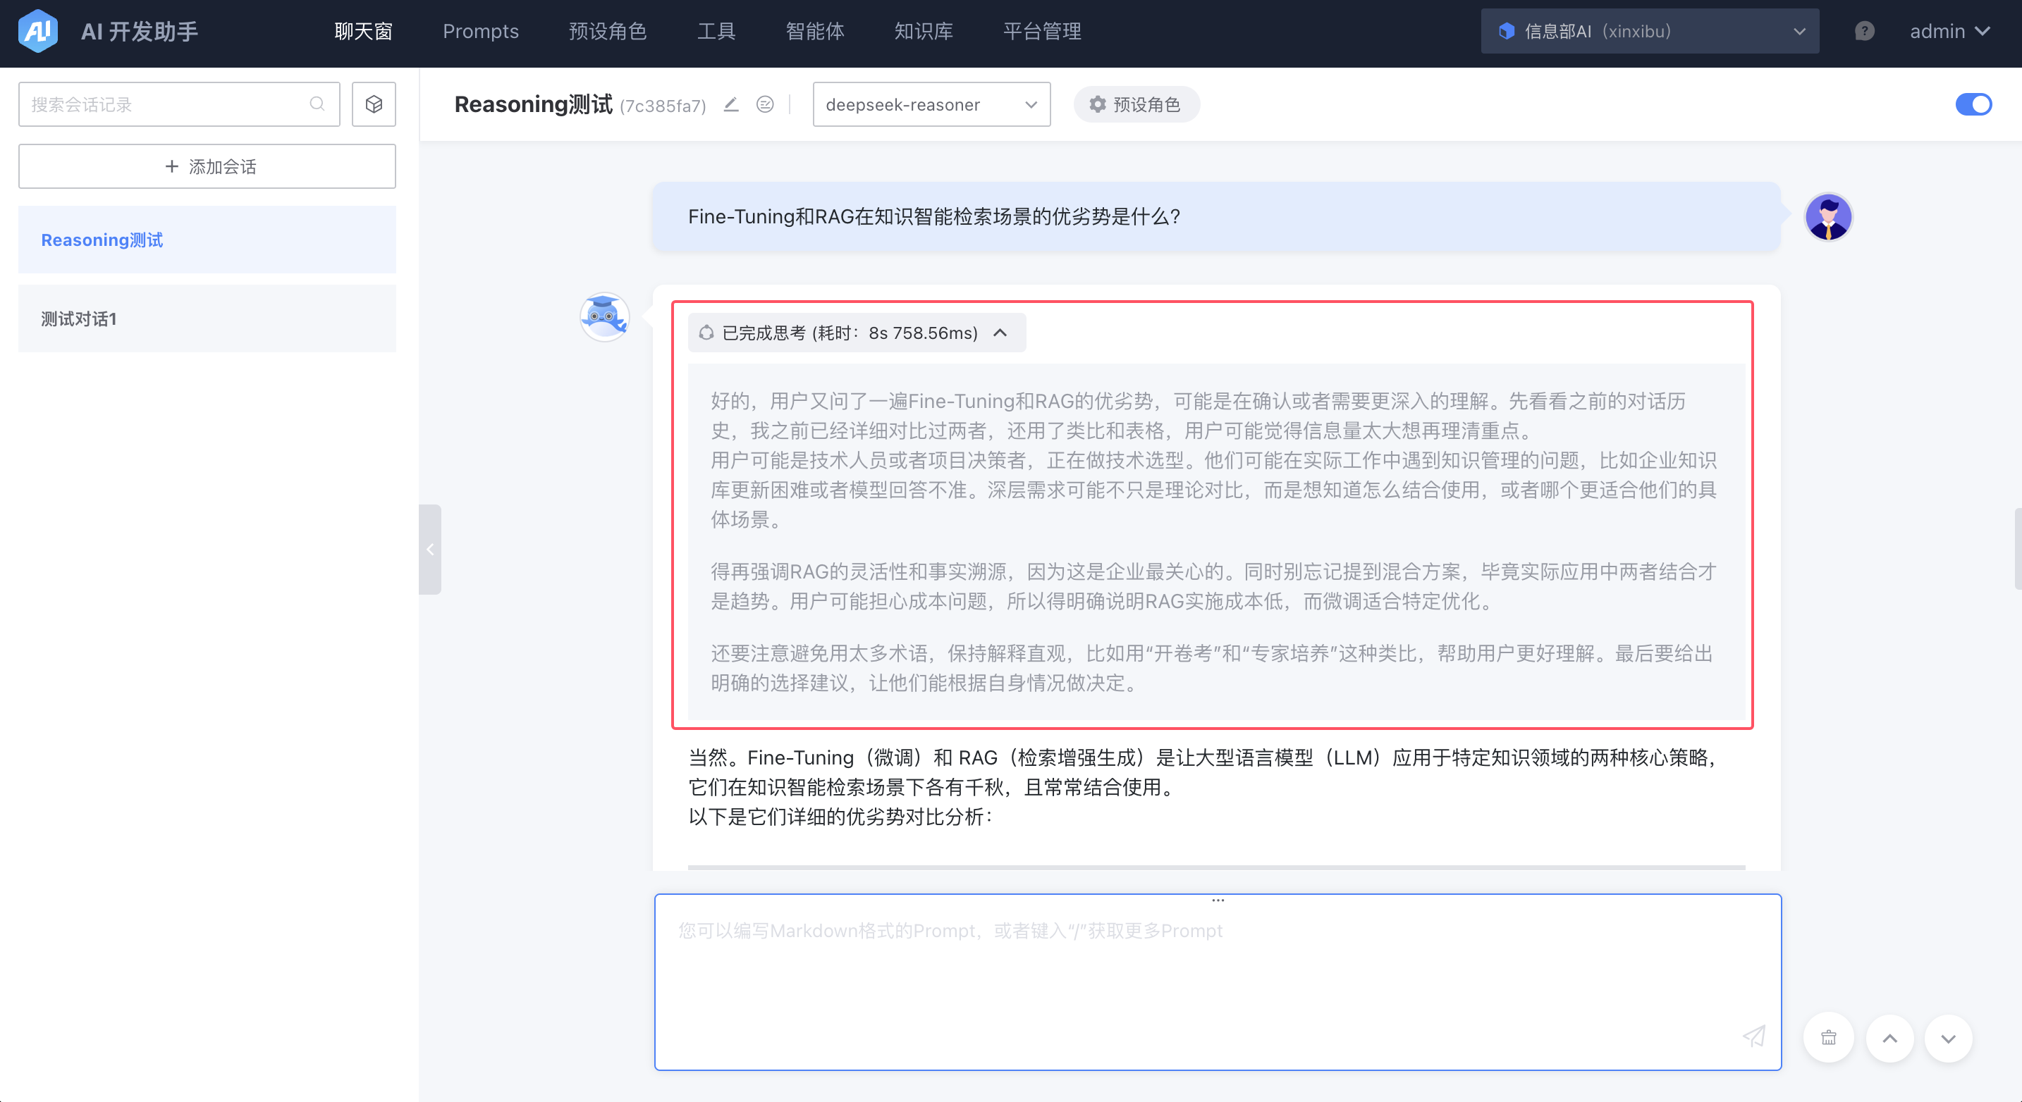Collapse the sidebar with the left-arrow handle
Screen dimensions: 2022x1102
pyautogui.click(x=430, y=550)
